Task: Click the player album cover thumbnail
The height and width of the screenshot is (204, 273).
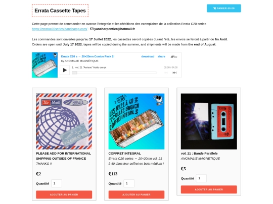Action: point(45,65)
